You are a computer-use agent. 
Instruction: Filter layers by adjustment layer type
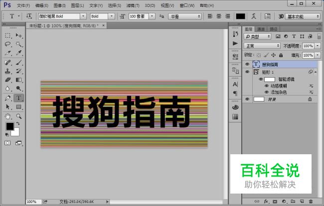(x=286, y=36)
